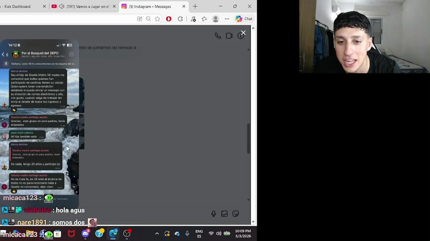Attach a photo with the image icon
This screenshot has width=430, height=241.
coord(224,214)
